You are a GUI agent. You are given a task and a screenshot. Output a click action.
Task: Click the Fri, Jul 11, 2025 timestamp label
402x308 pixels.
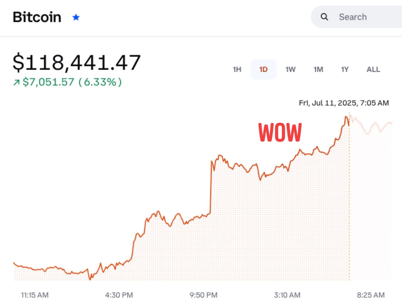[x=344, y=102]
